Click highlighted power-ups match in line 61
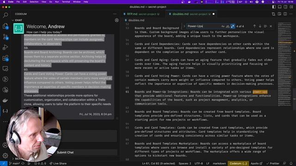296x166 pixels. click(260, 92)
